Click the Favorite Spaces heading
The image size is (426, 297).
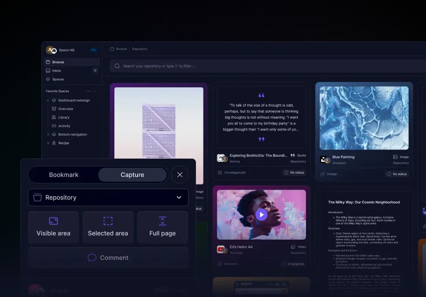[57, 91]
